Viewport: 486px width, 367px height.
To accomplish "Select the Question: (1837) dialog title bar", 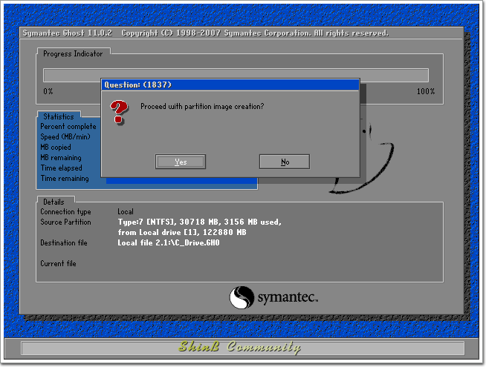I will click(x=230, y=85).
